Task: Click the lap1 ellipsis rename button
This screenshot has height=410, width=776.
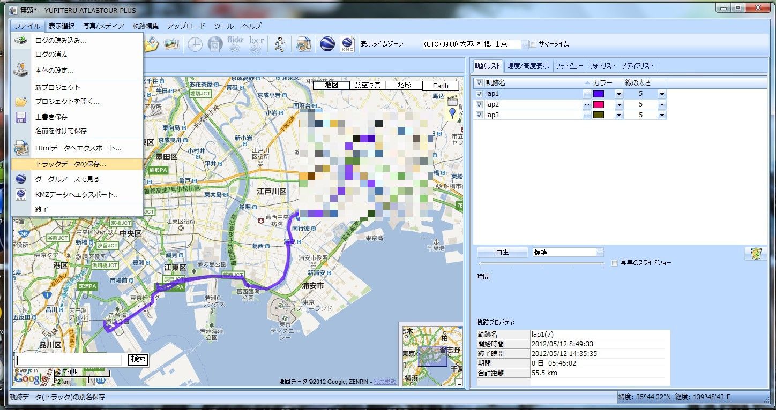Action: tap(587, 94)
